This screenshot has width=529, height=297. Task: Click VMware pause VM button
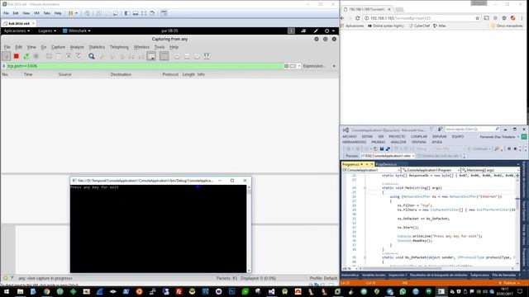pyautogui.click(x=70, y=13)
